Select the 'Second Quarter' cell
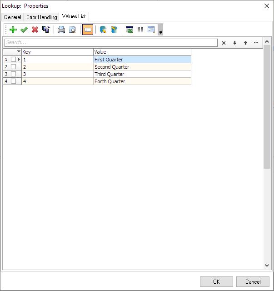Image resolution: width=274 pixels, height=291 pixels. (142, 67)
